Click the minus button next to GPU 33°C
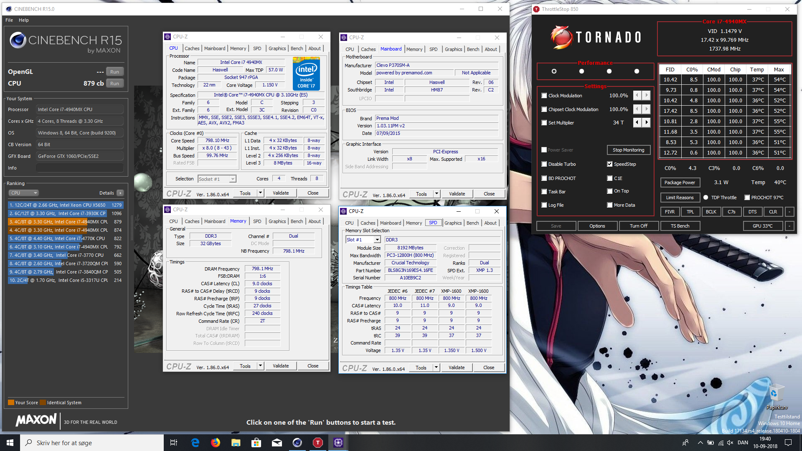 coord(789,226)
